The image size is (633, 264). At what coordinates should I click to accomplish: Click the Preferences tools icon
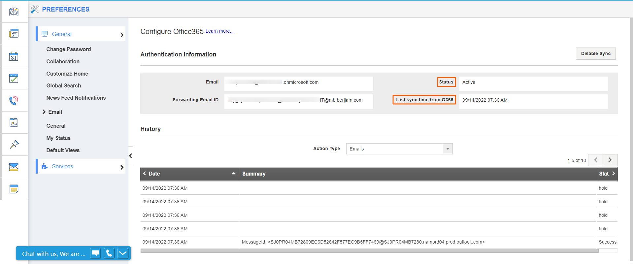(x=35, y=9)
